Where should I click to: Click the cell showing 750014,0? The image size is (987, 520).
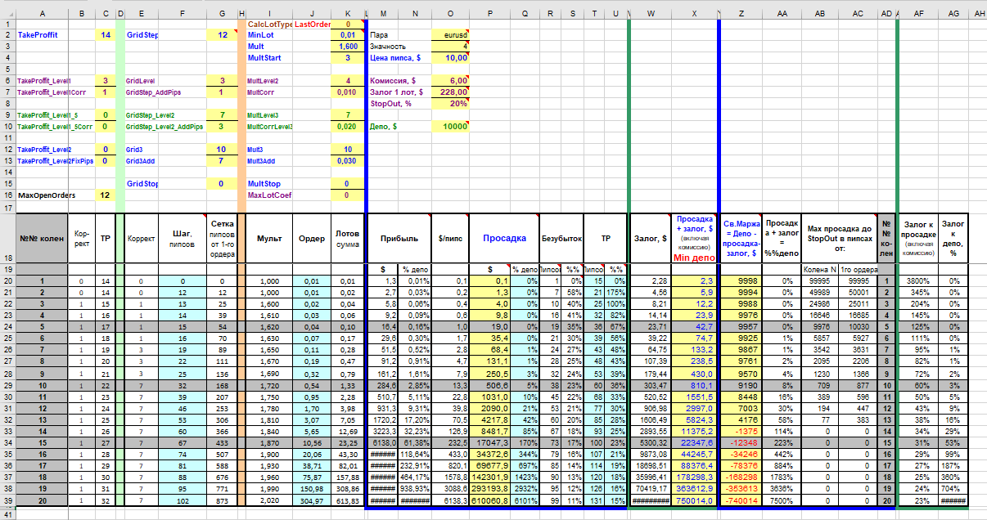(x=694, y=501)
